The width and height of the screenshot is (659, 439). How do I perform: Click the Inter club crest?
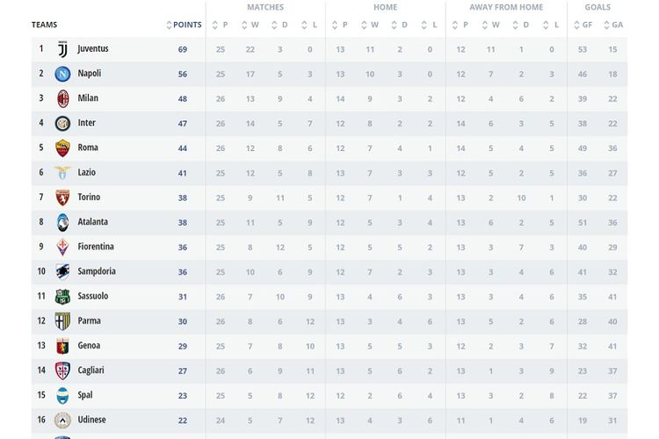62,124
